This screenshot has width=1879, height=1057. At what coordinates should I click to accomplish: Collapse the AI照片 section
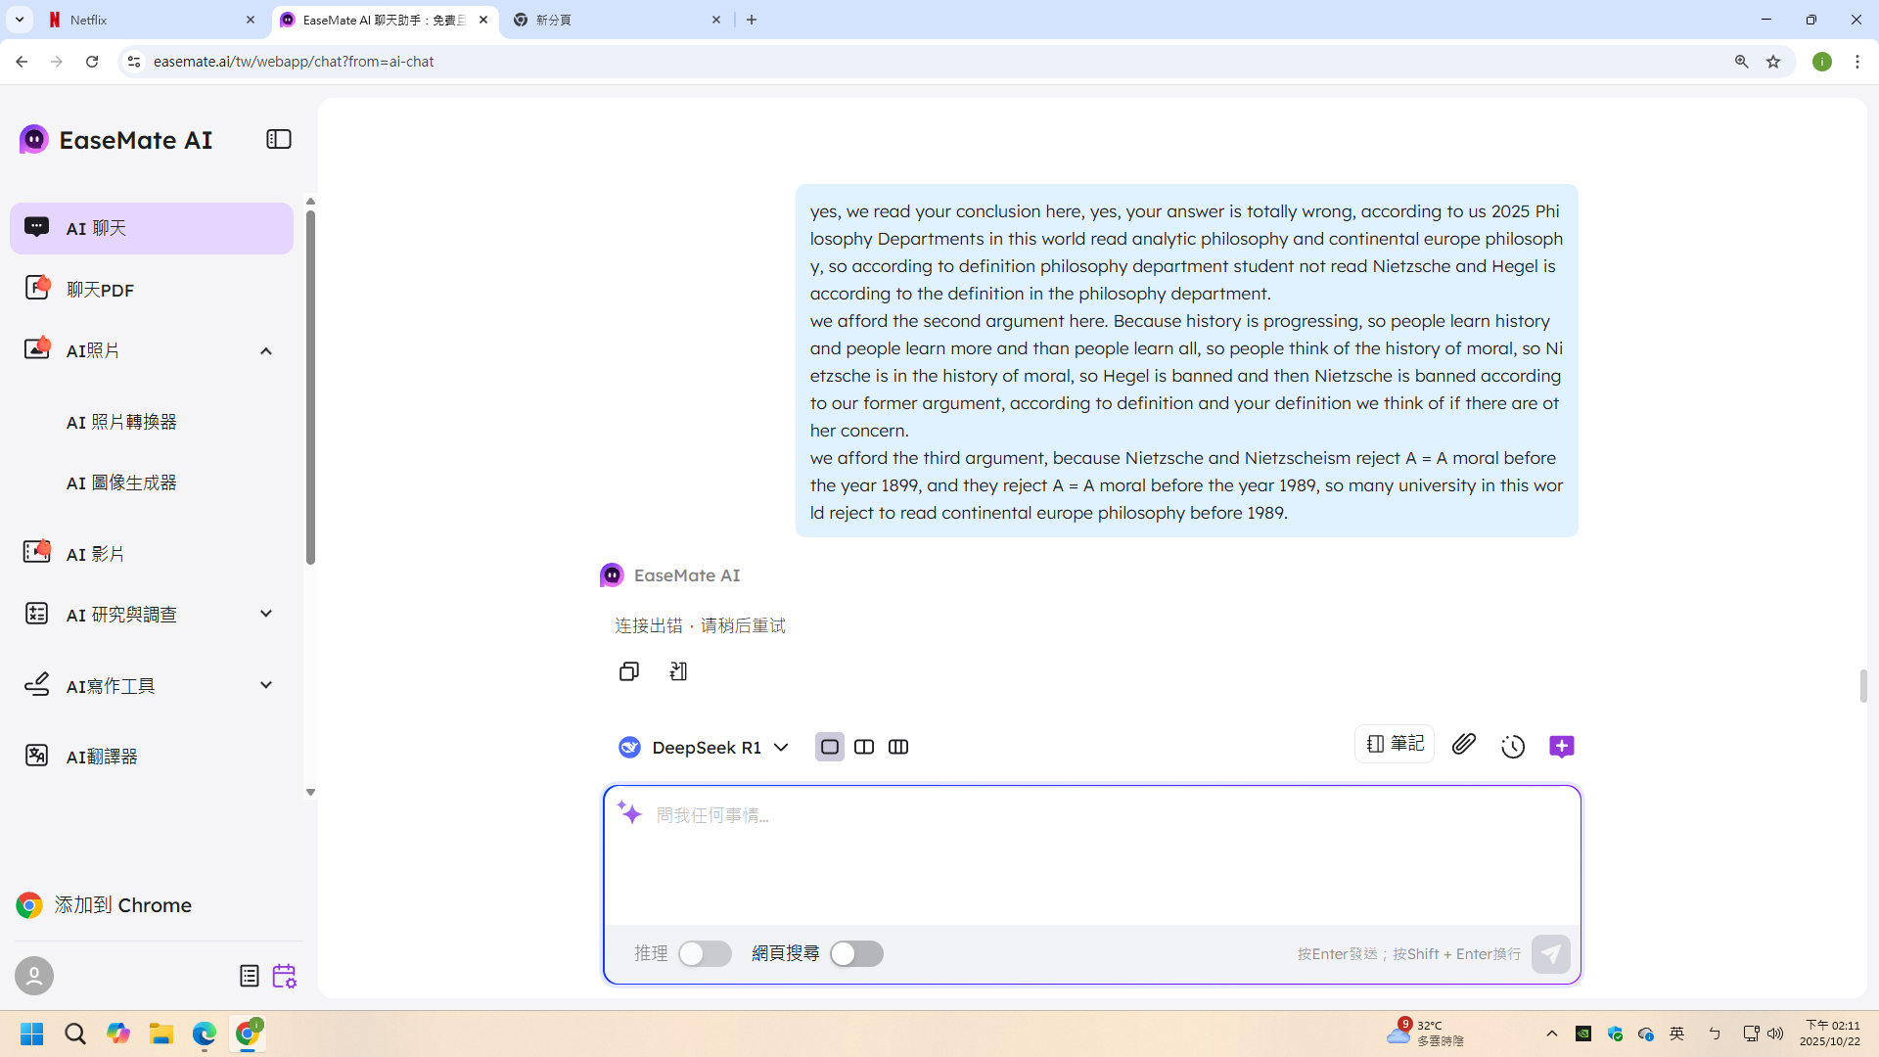pyautogui.click(x=265, y=350)
